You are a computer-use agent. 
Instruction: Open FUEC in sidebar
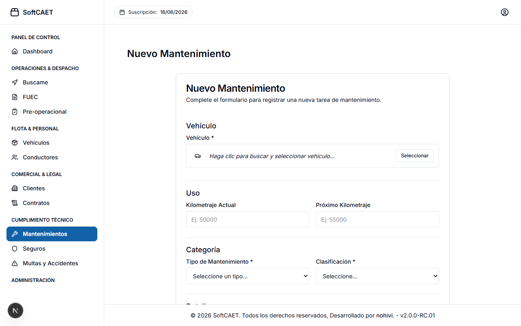(x=52, y=97)
